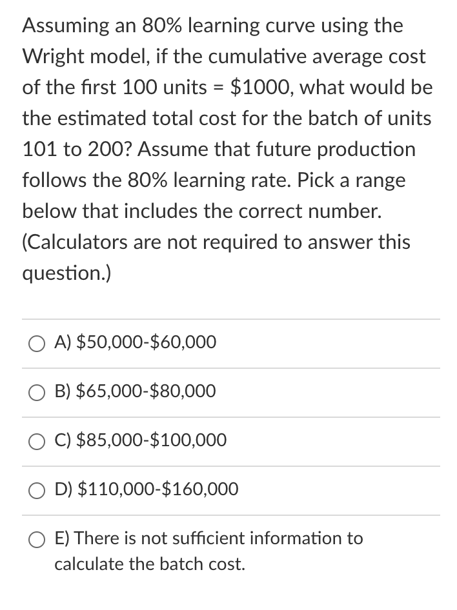Image resolution: width=457 pixels, height=610 pixels.
Task: Select answer option A radio button
Action: (37, 344)
